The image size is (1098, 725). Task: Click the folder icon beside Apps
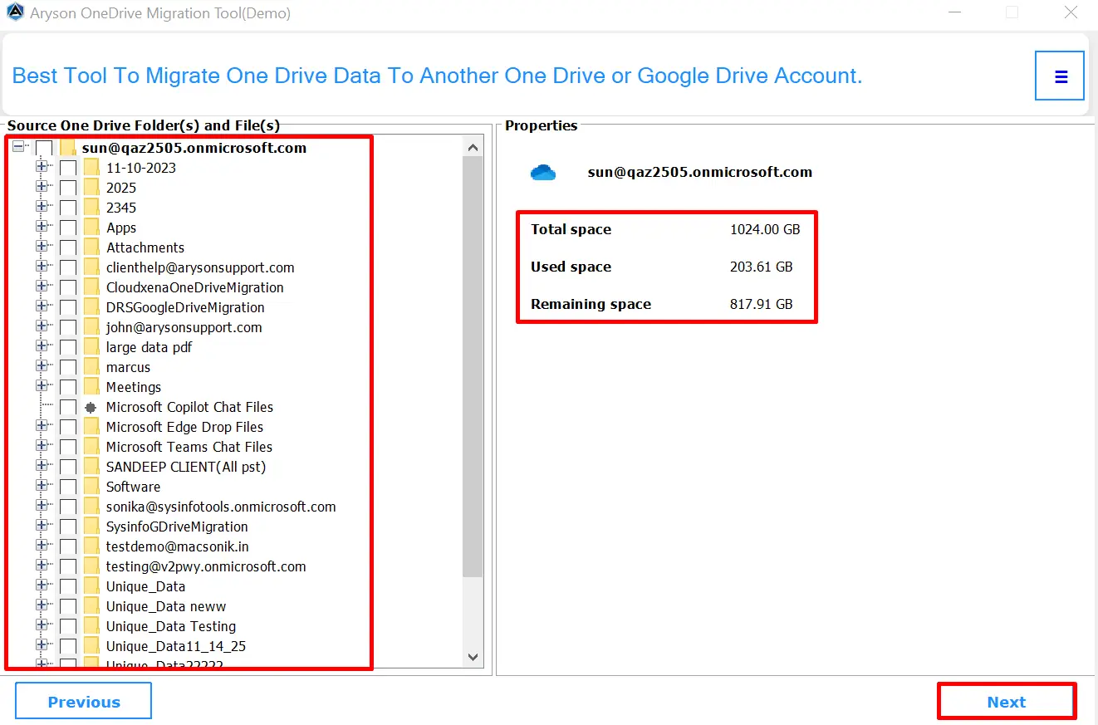pos(91,227)
